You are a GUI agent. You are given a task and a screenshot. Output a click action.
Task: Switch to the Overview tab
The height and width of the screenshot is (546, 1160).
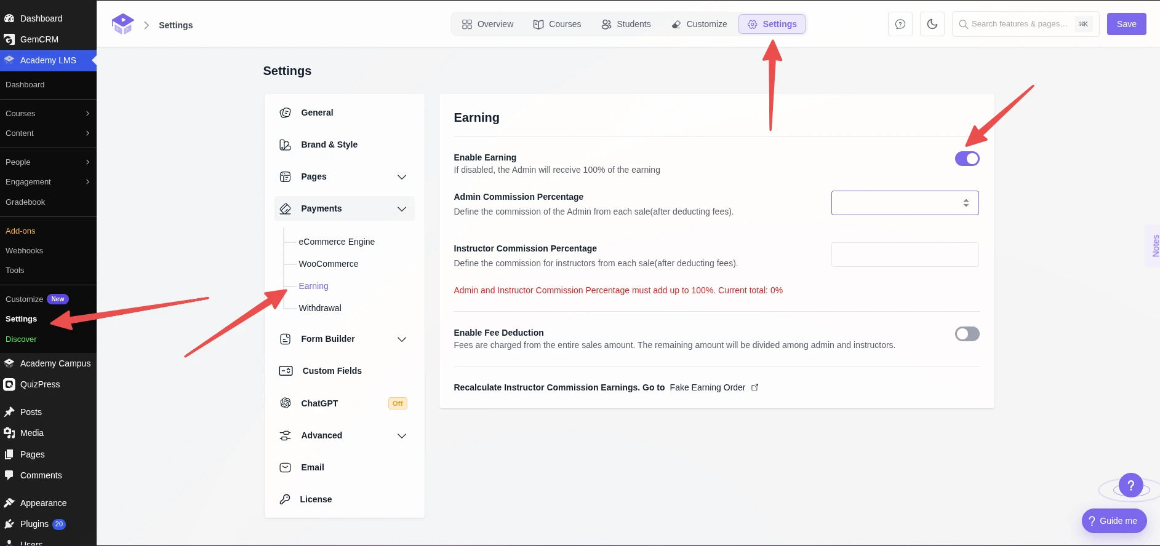coord(487,24)
